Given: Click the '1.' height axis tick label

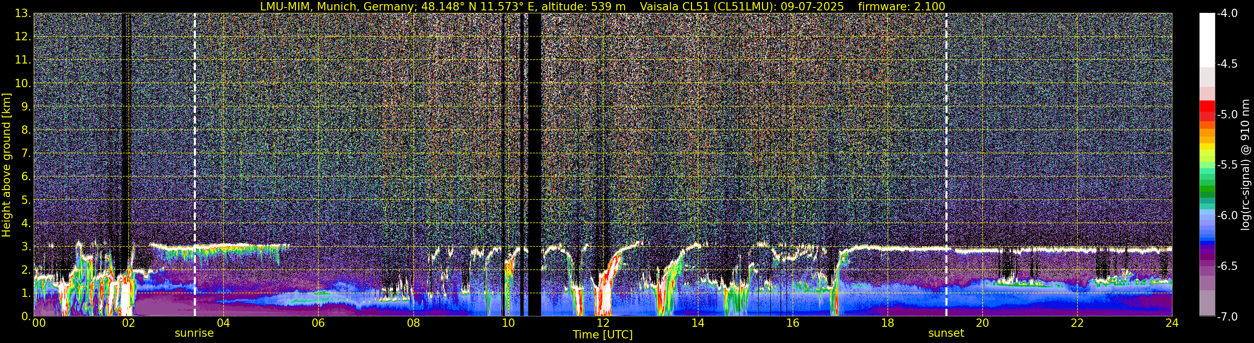Looking at the screenshot, I should 26,293.
